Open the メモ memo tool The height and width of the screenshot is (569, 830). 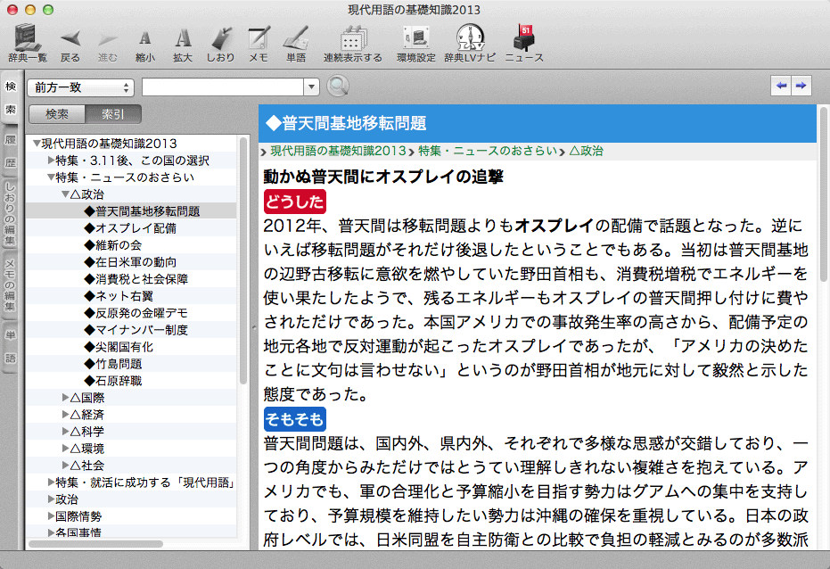tap(259, 44)
